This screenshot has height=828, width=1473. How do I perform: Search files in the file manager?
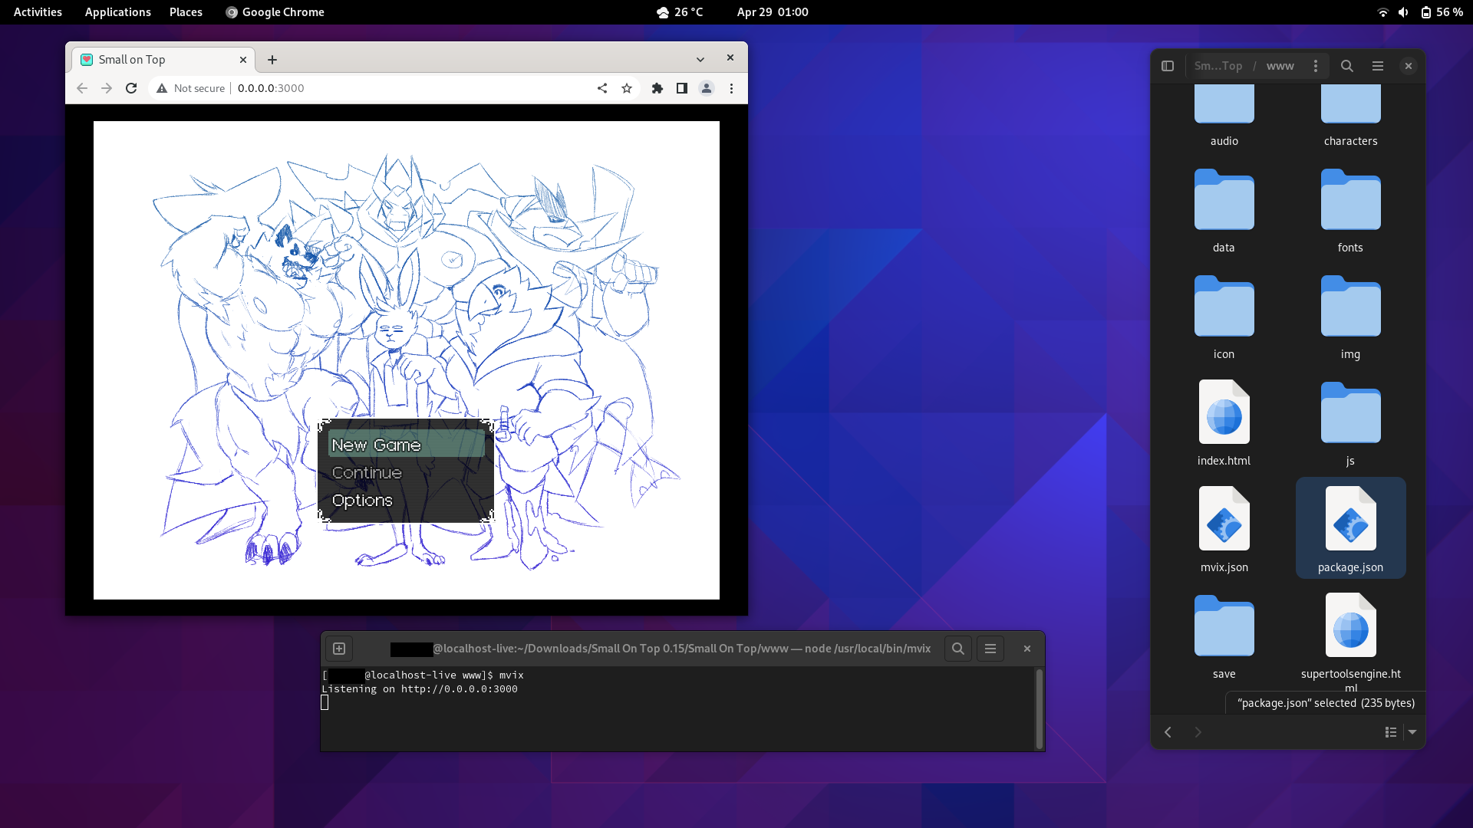click(x=1347, y=66)
